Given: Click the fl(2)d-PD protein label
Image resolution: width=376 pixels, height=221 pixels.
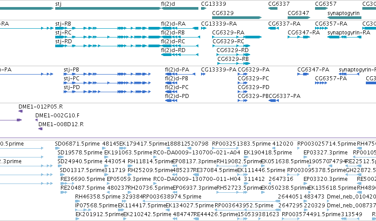Looking at the screenshot, I should 177,96.
